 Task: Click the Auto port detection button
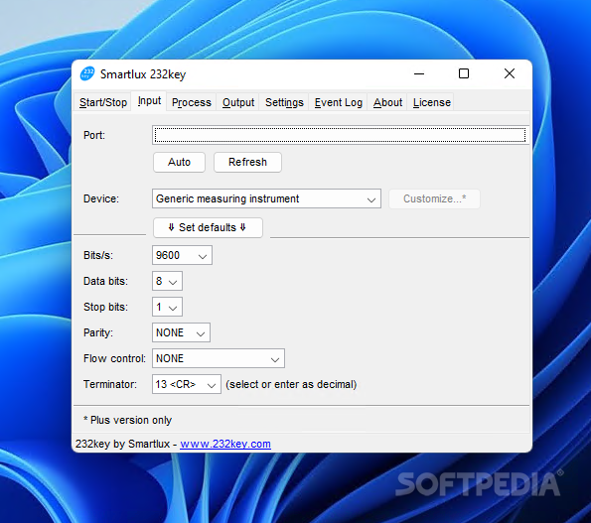click(x=179, y=163)
